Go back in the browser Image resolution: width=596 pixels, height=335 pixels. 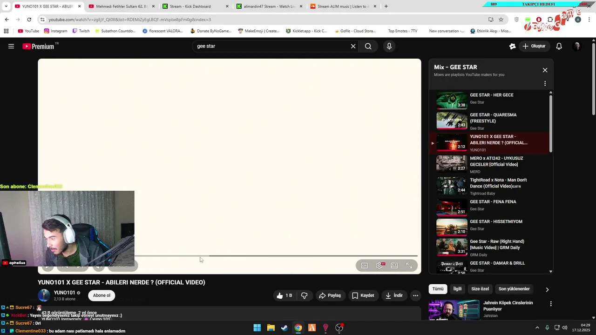click(7, 20)
